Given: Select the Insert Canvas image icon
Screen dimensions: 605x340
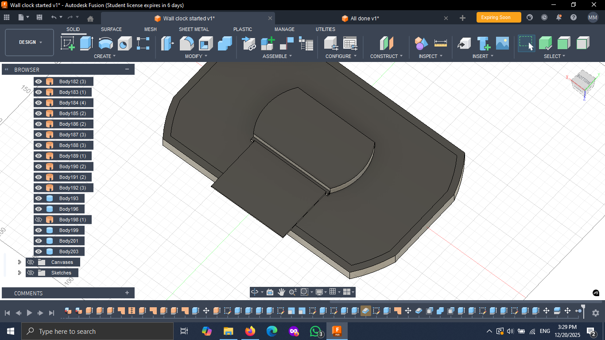Looking at the screenshot, I should tap(502, 43).
